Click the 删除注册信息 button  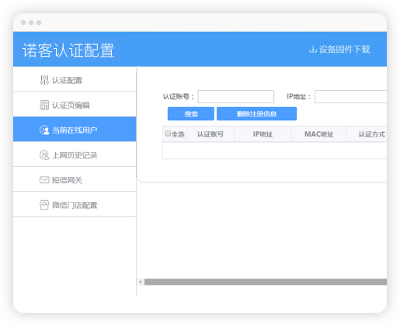(256, 114)
